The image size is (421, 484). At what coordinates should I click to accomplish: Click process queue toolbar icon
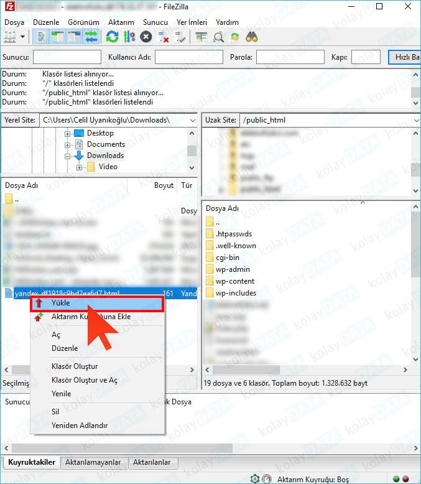(129, 37)
